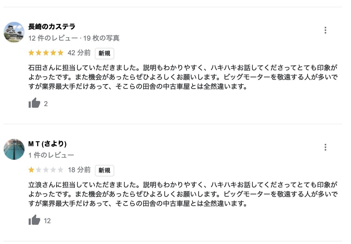Open the profile of reviewer 長崎のカステラ
The height and width of the screenshot is (244, 351).
click(52, 27)
